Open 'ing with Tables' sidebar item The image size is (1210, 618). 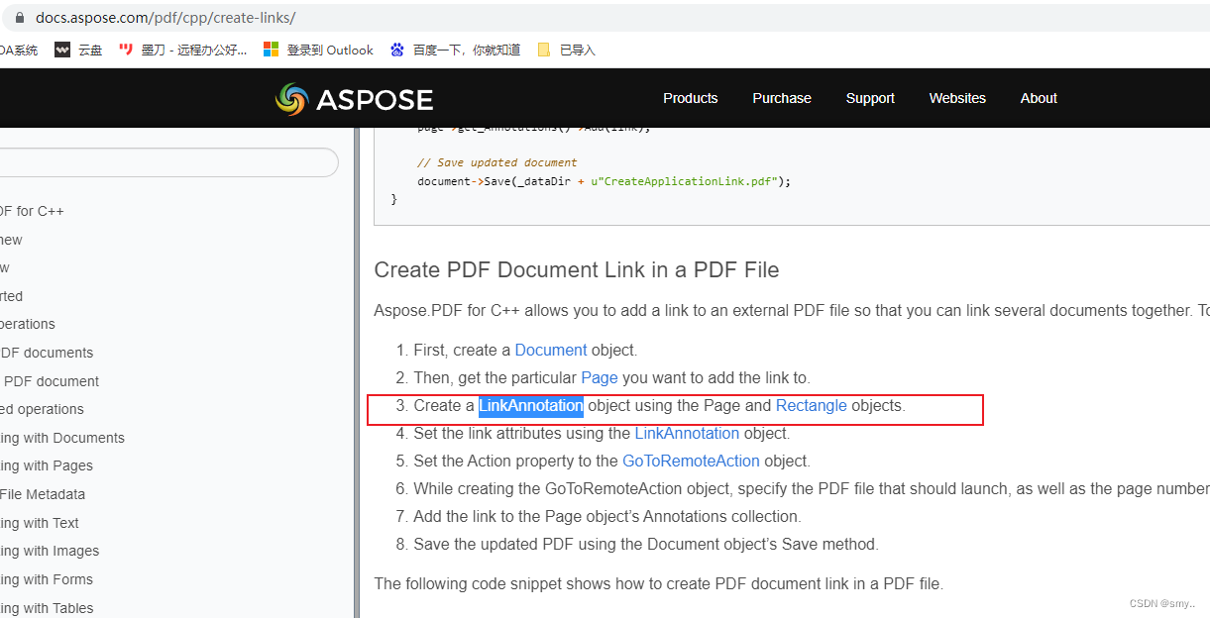pyautogui.click(x=47, y=608)
